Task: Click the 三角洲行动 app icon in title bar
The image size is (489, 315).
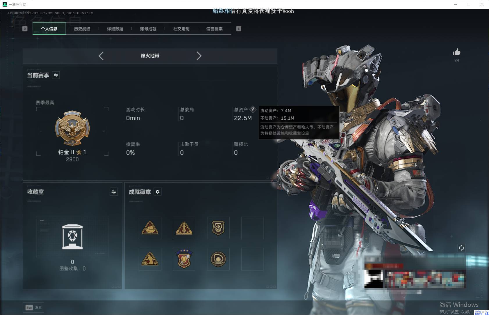Action: 5,4
